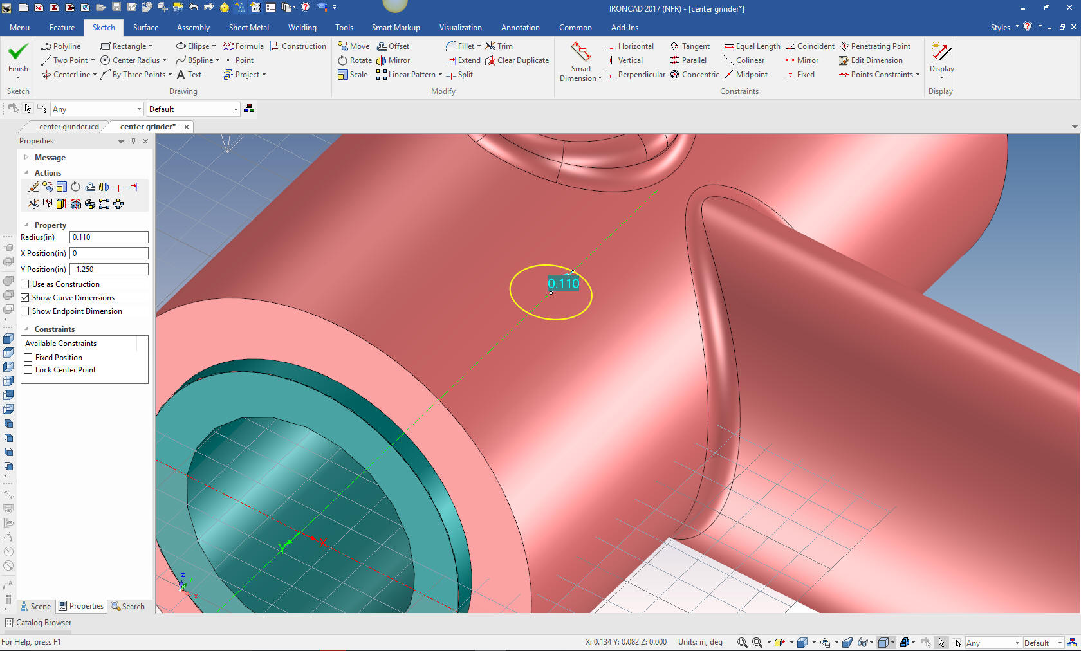Activate the Text sketch tool
Image resolution: width=1081 pixels, height=651 pixels.
[189, 75]
